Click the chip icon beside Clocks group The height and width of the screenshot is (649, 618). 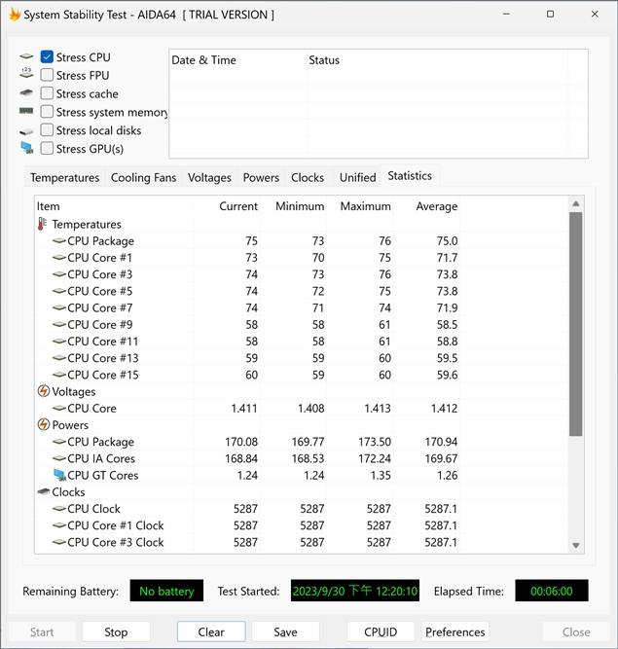43,492
